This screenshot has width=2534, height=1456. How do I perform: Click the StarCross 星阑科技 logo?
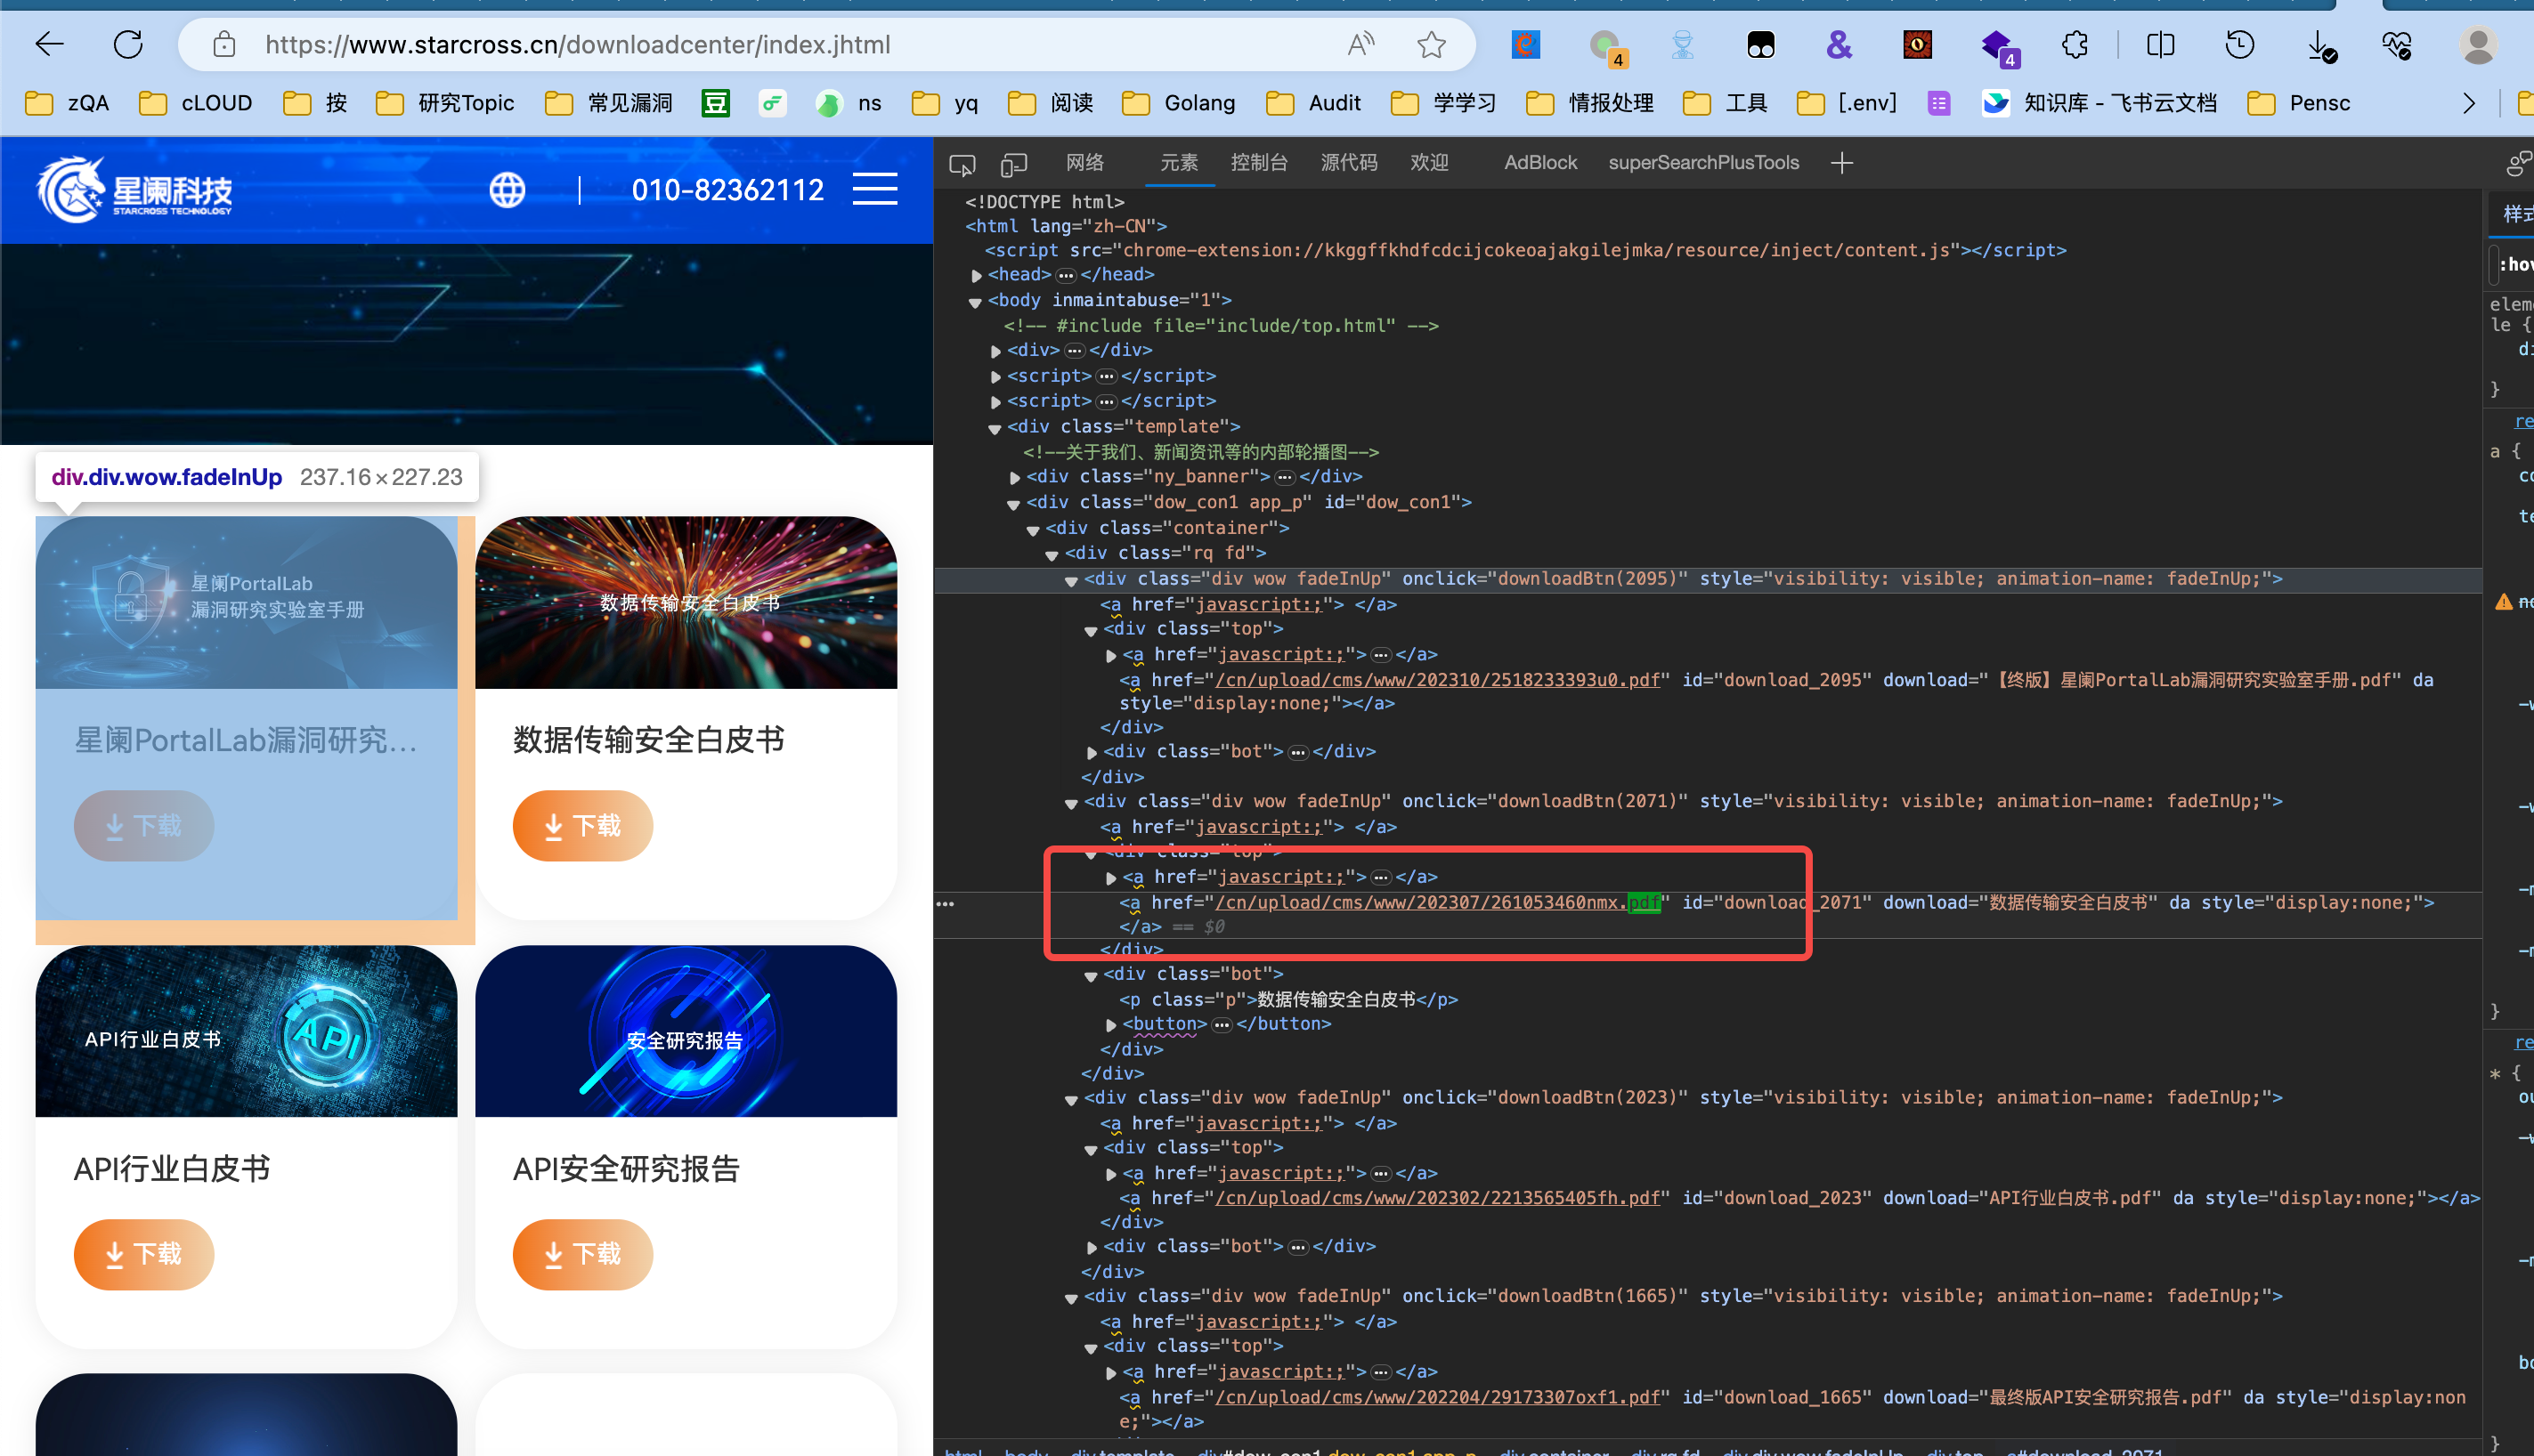tap(134, 189)
